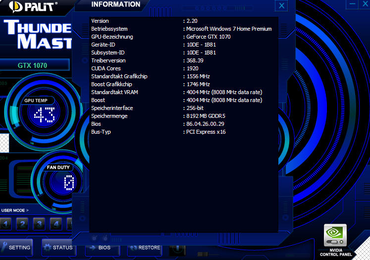
Task: Select the Boost Grafikkchip label
Action: click(111, 84)
